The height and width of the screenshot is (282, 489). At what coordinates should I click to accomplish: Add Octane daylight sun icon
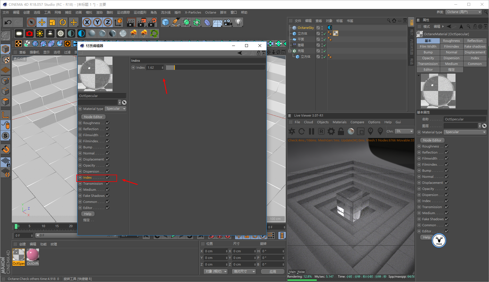tap(40, 33)
